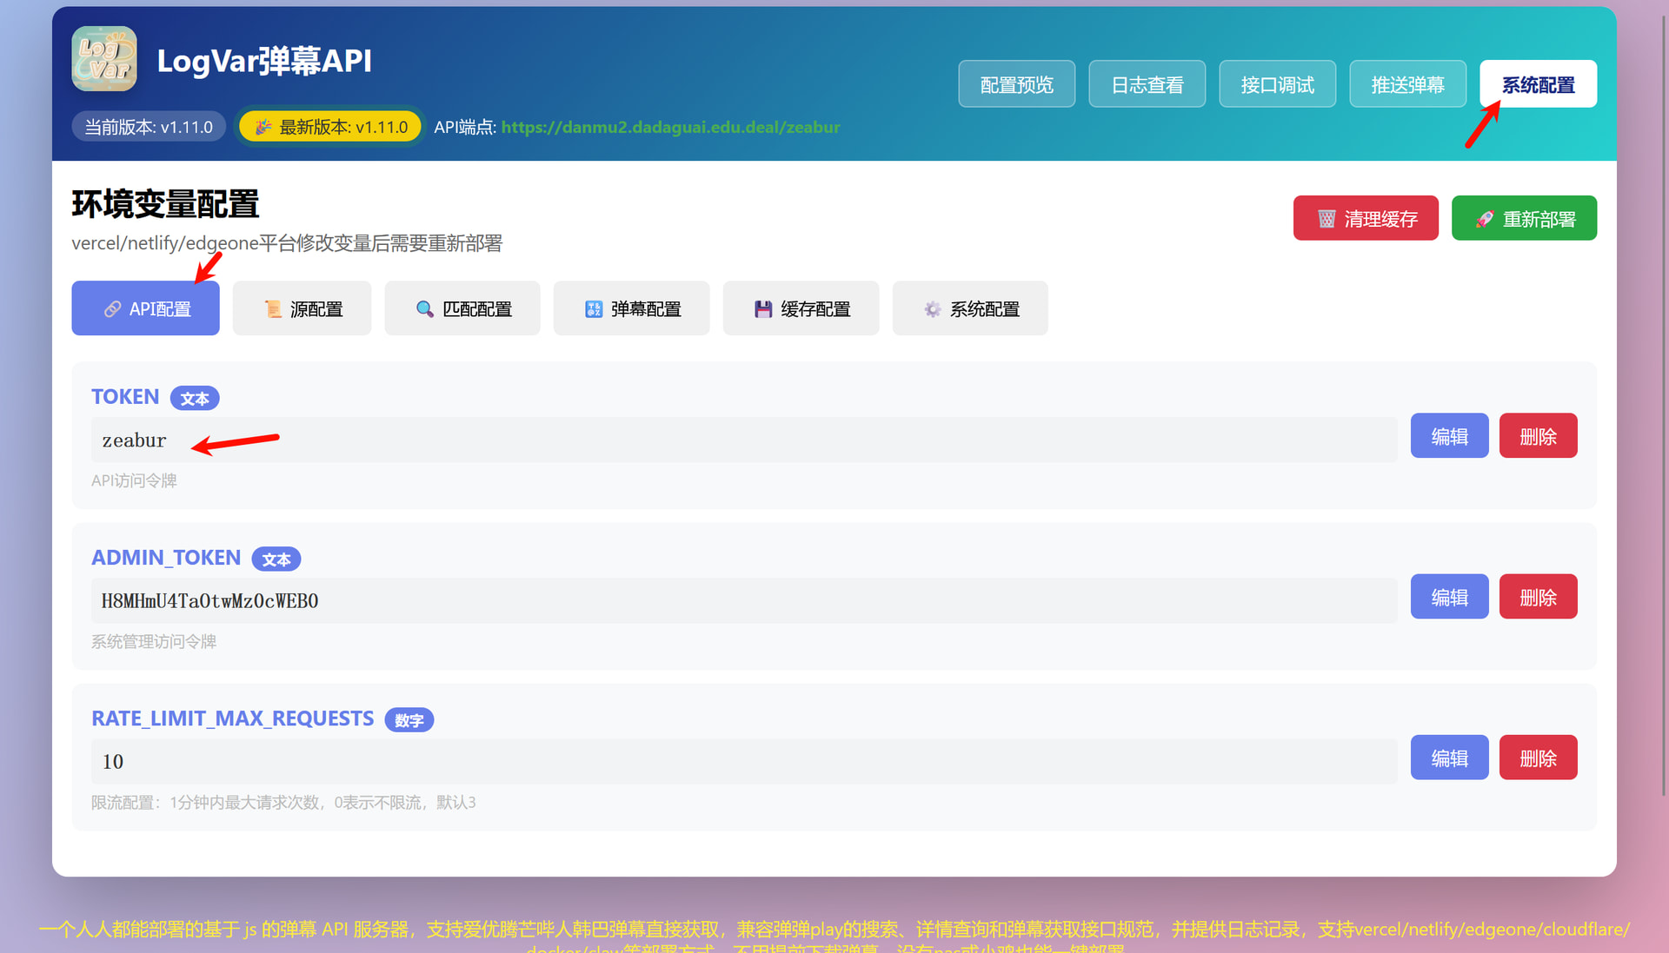This screenshot has height=953, width=1669.
Task: Click the floppy disk icon on 缓存配置
Action: [763, 309]
